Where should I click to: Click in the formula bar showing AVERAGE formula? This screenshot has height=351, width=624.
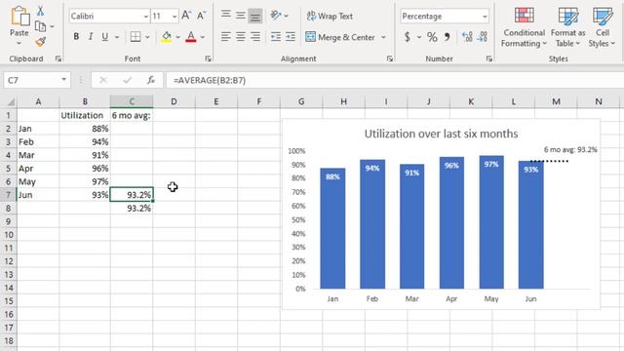[394, 80]
